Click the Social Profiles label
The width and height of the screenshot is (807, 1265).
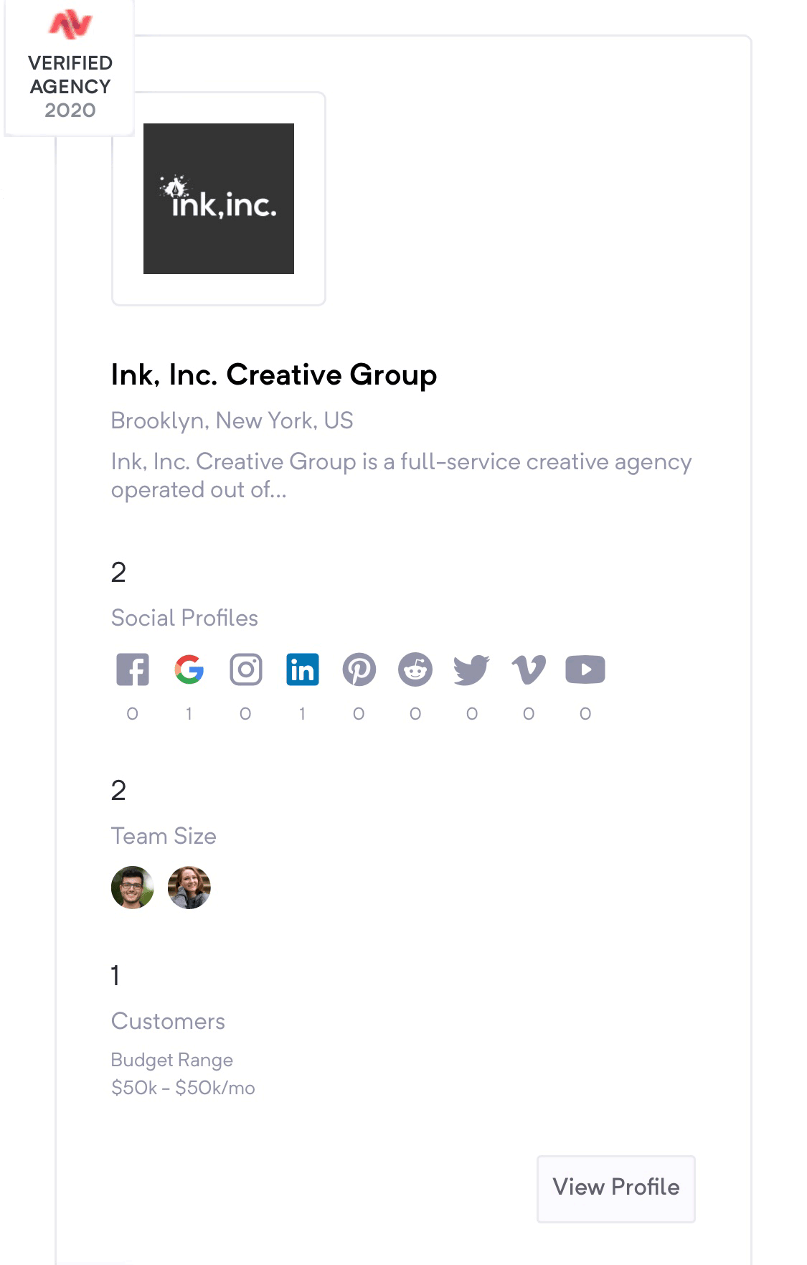[x=185, y=618]
